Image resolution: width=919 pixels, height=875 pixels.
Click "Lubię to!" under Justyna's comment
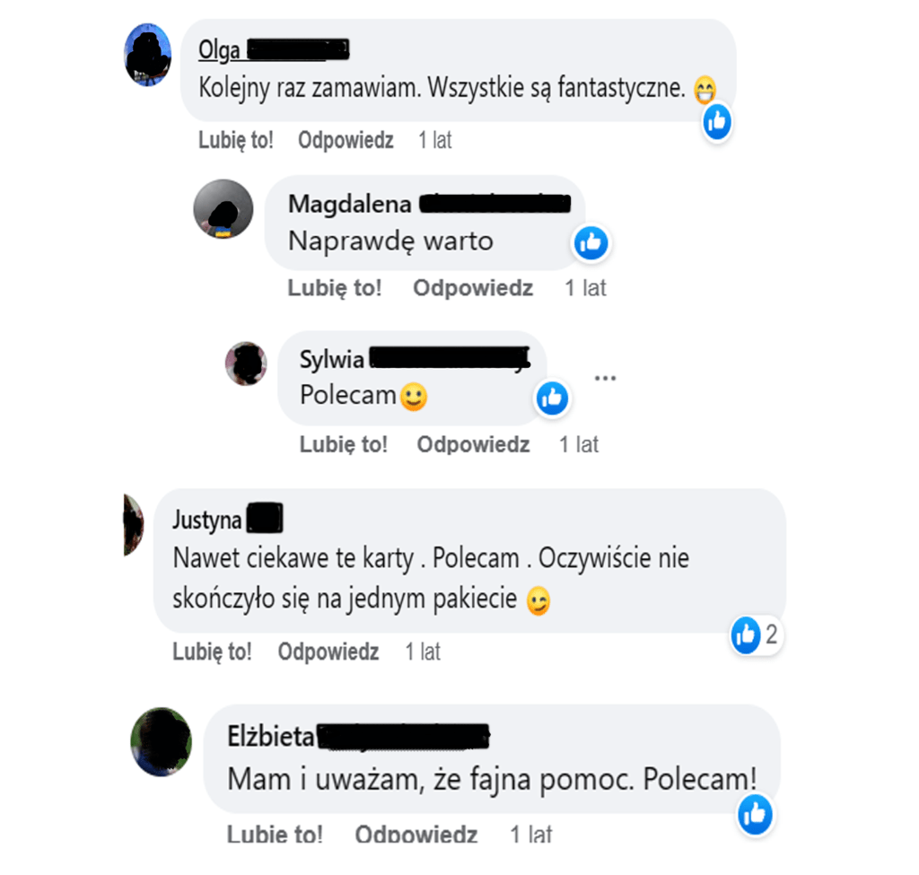click(212, 652)
